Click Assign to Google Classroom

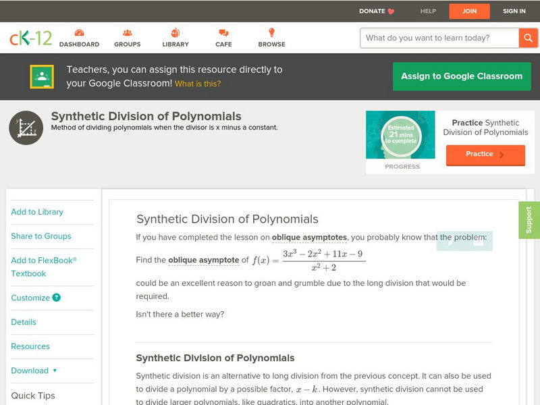pyautogui.click(x=462, y=76)
